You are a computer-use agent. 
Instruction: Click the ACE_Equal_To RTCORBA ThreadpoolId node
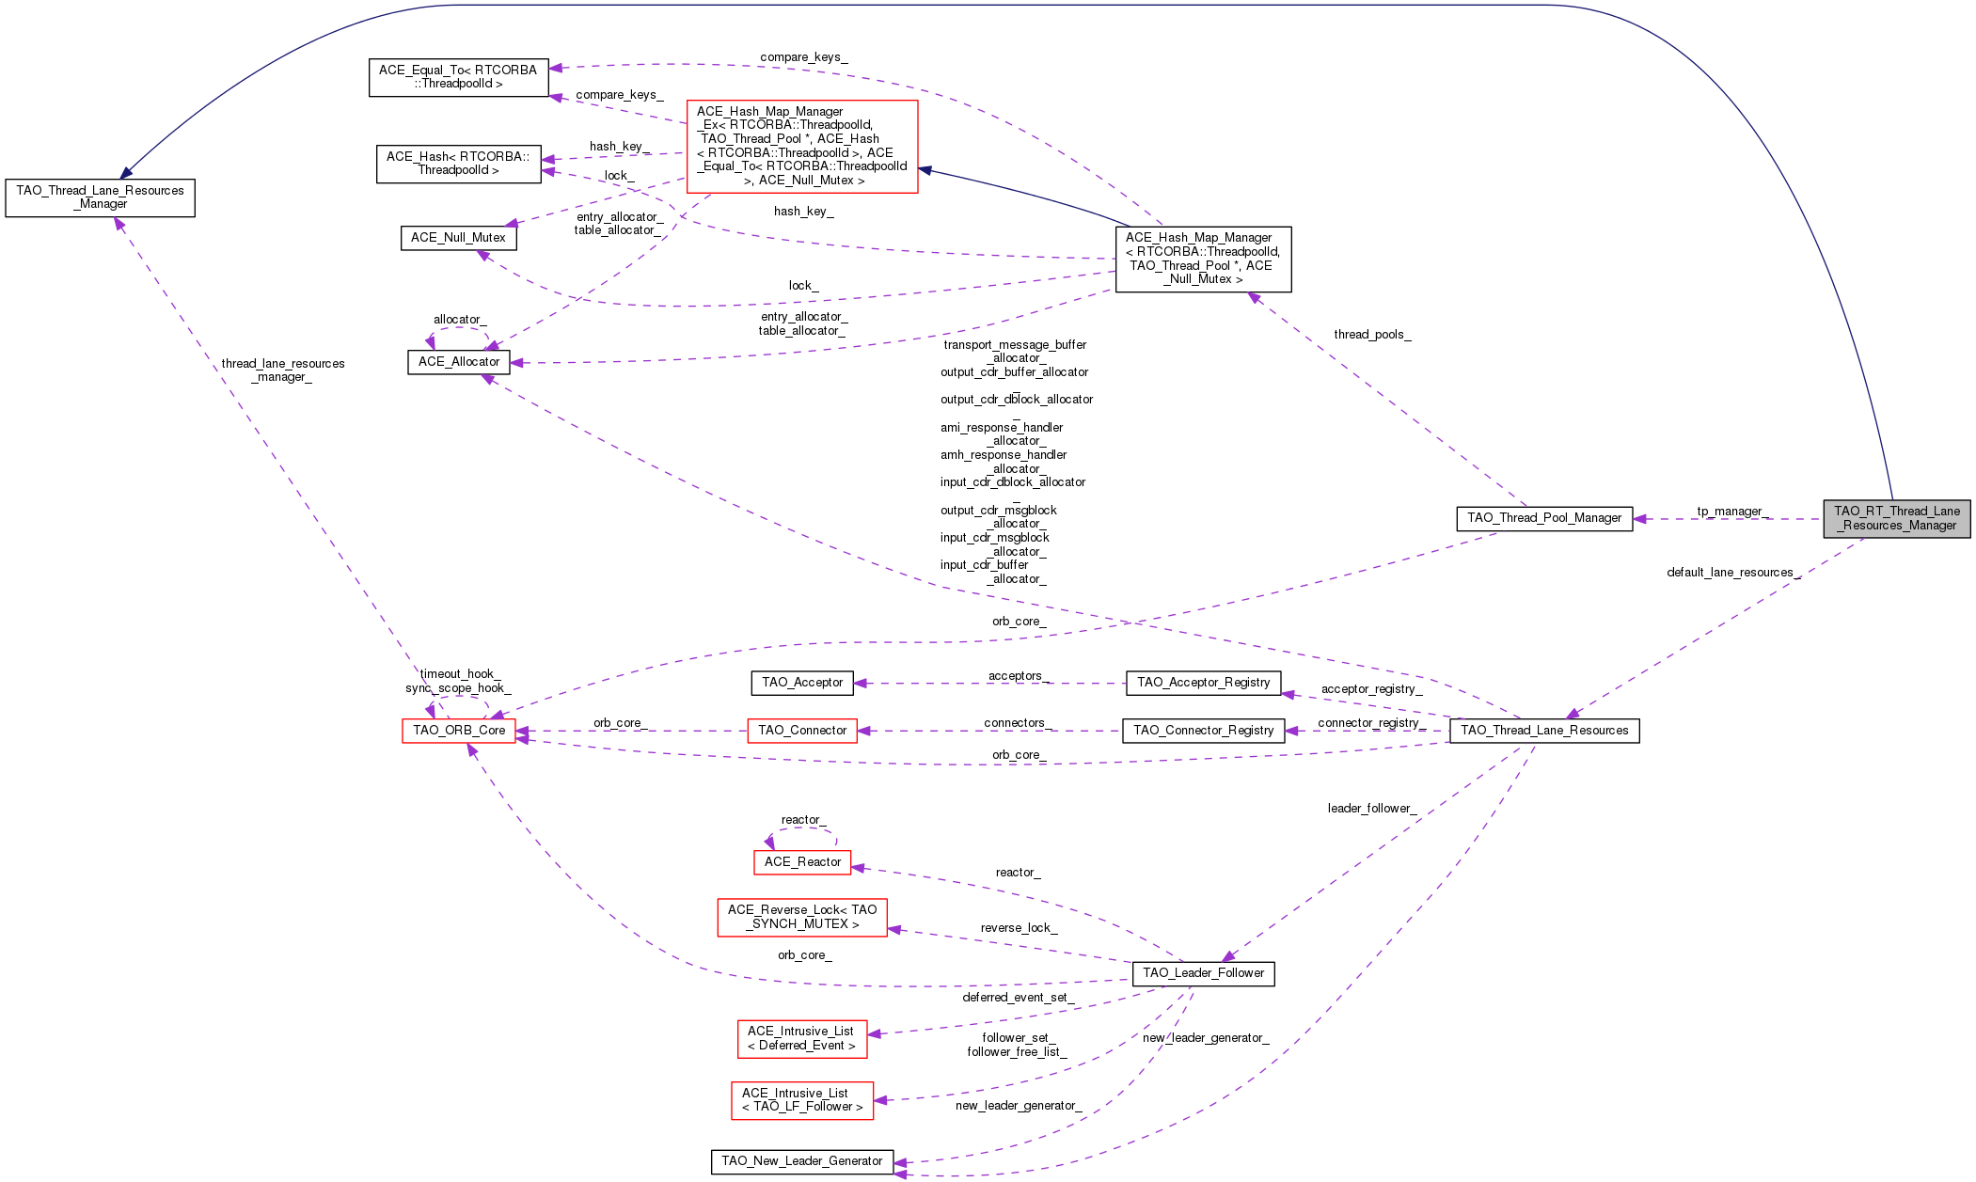[x=458, y=77]
